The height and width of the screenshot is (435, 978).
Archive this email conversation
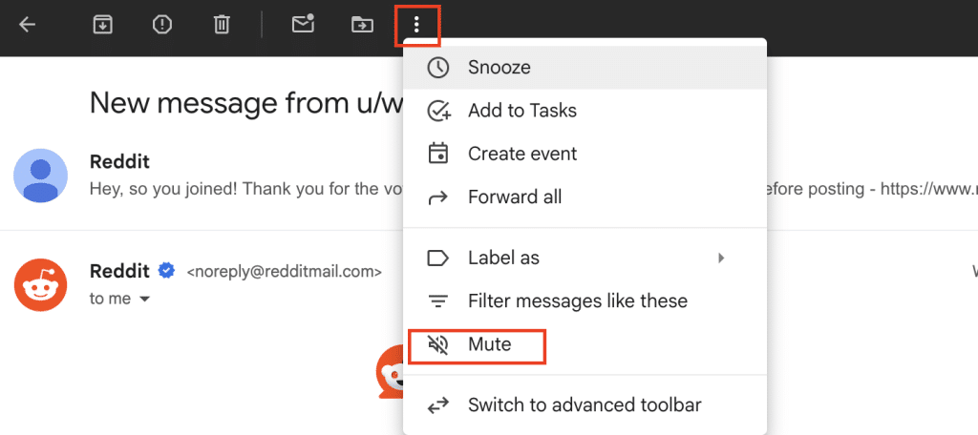point(102,25)
